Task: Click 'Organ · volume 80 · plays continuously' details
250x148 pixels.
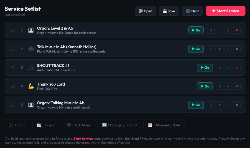Action: point(63,107)
